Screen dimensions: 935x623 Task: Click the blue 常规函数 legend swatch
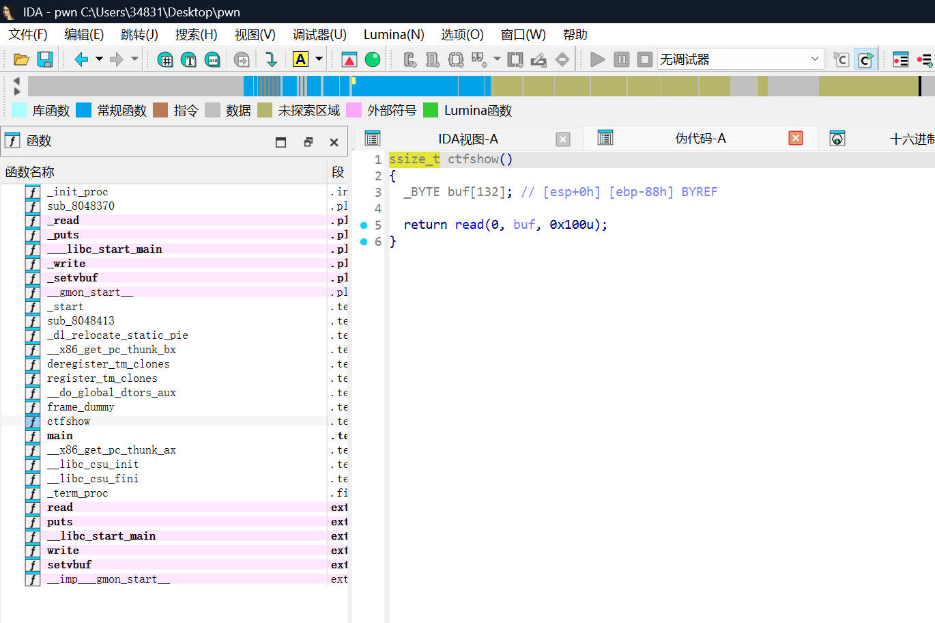tap(84, 110)
